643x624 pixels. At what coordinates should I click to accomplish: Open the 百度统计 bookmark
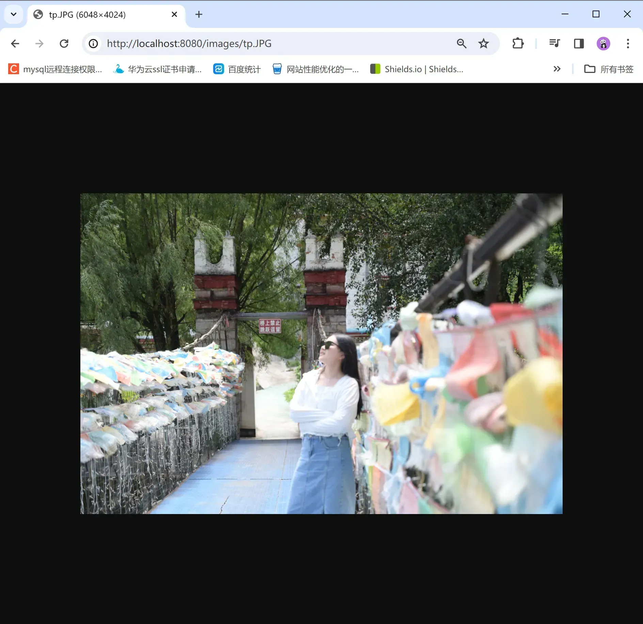pos(237,69)
